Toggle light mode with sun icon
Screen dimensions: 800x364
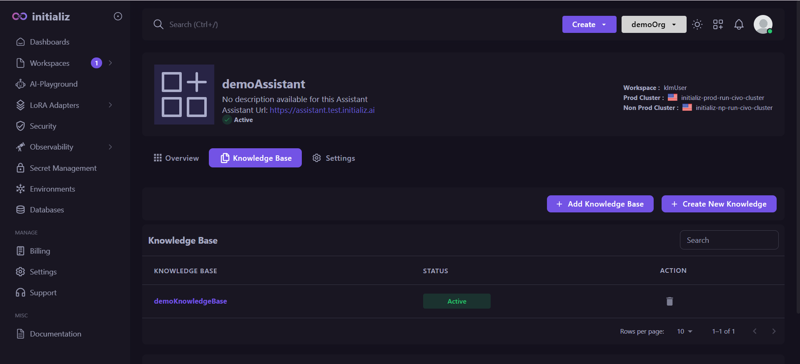[697, 24]
